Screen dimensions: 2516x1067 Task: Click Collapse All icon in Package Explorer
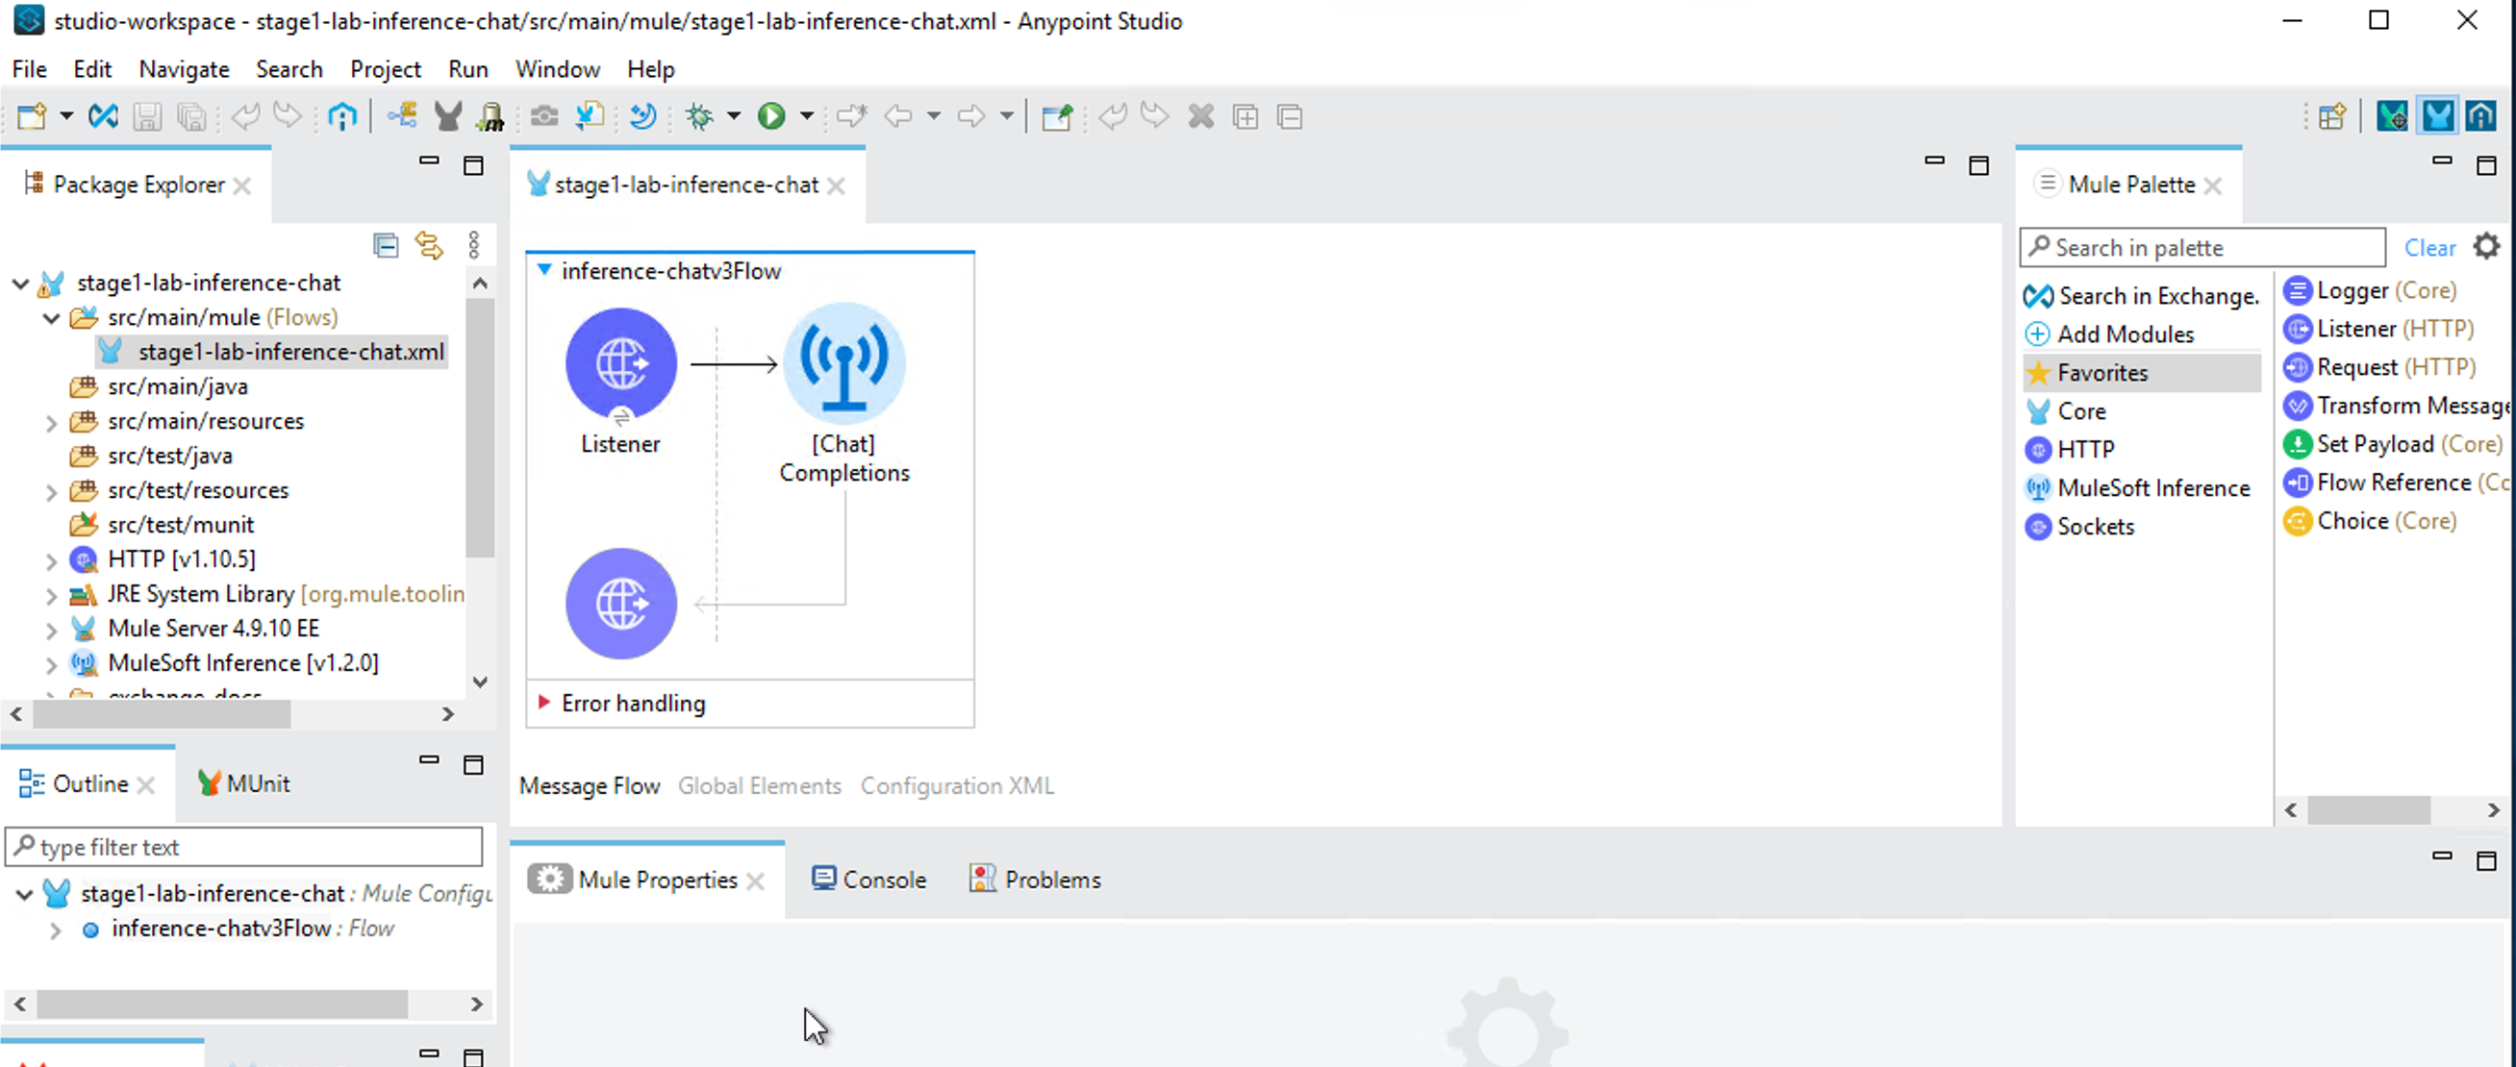[x=386, y=245]
